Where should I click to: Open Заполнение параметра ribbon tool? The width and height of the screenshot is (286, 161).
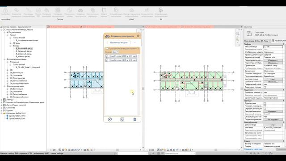click(x=93, y=12)
